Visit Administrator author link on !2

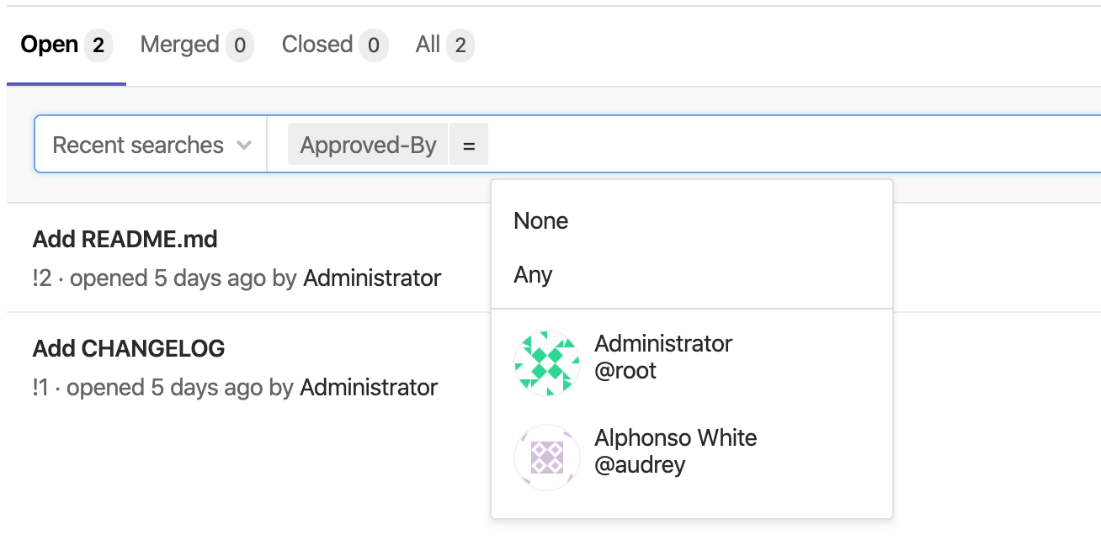click(x=372, y=278)
